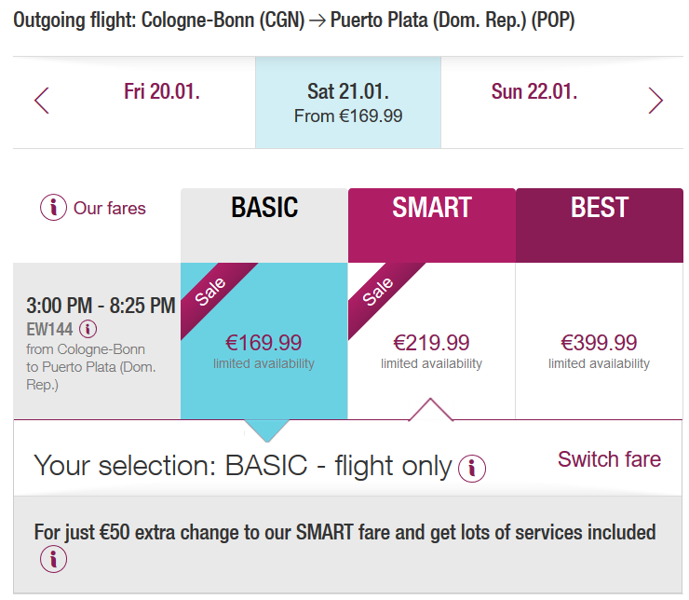The height and width of the screenshot is (600, 689).
Task: Select the Sat 21.01. date tab
Action: [348, 102]
